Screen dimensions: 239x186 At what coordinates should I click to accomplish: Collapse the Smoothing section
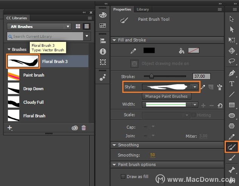(x=114, y=145)
